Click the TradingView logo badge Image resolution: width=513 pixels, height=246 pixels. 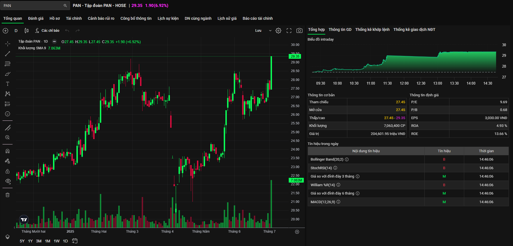[24, 220]
